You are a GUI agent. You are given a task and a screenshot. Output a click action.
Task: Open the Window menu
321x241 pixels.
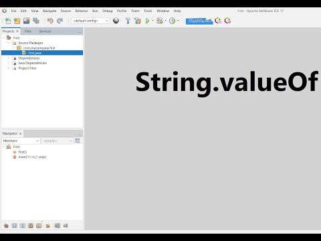(163, 11)
